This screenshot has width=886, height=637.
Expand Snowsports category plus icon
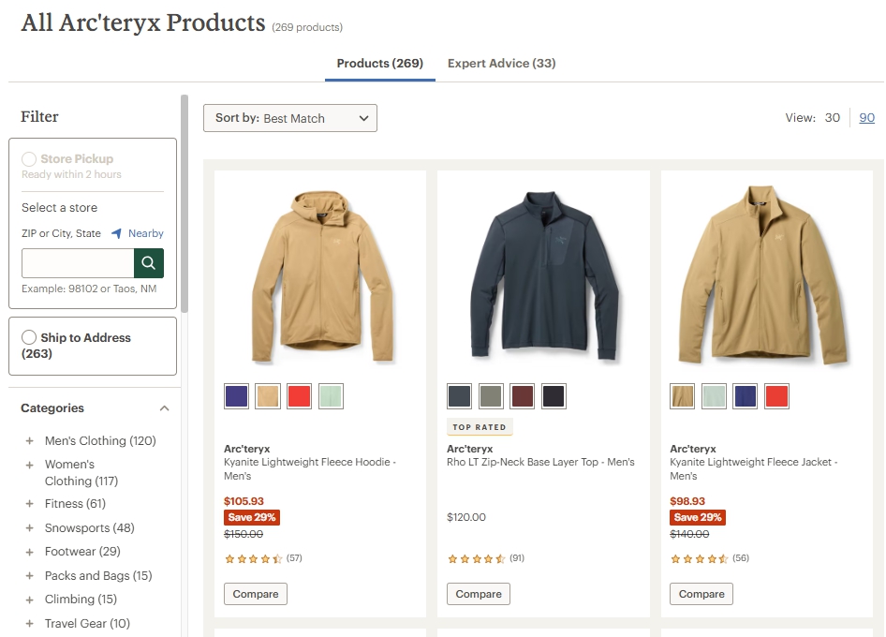click(x=29, y=528)
